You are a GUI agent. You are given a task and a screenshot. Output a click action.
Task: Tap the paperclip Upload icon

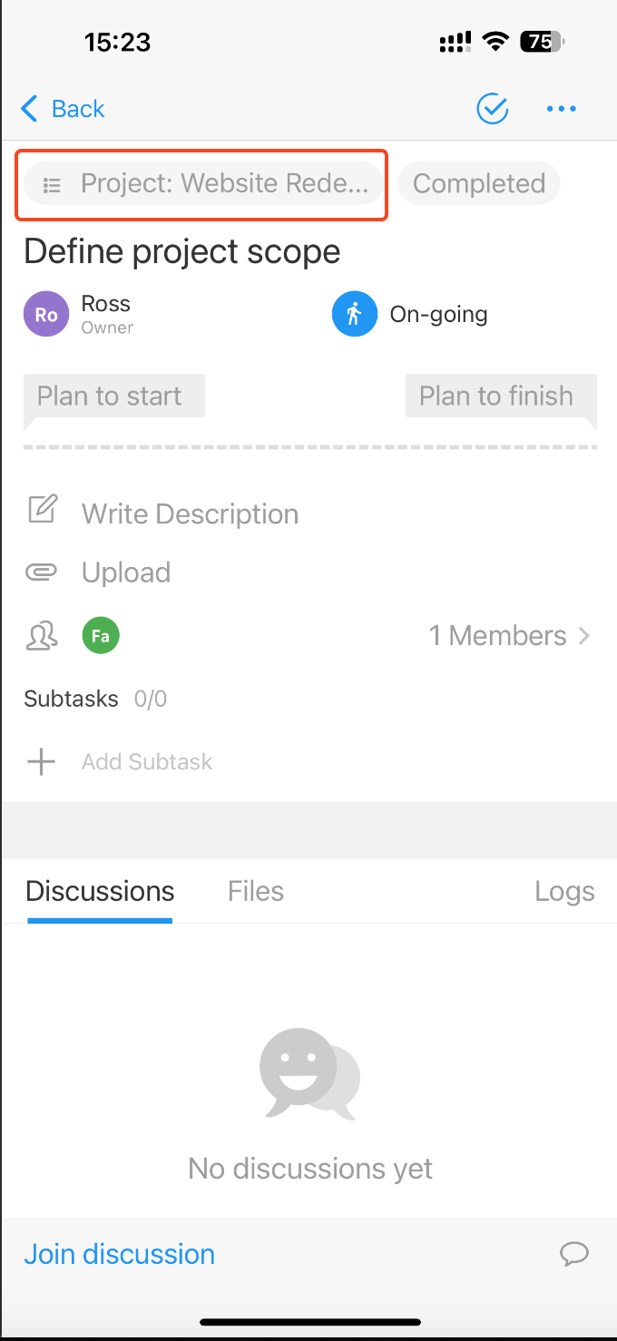(43, 573)
